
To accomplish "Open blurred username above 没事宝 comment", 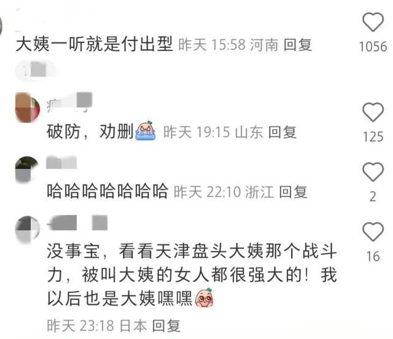I will pos(77,223).
